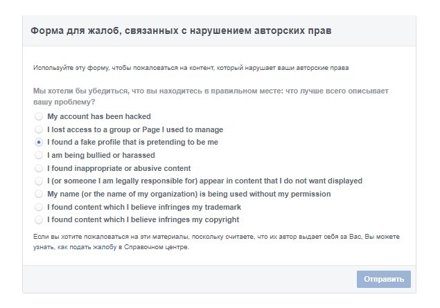The height and width of the screenshot is (308, 440).
Task: Select 'I am being bullied or harassed' radio
Action: tap(38, 155)
